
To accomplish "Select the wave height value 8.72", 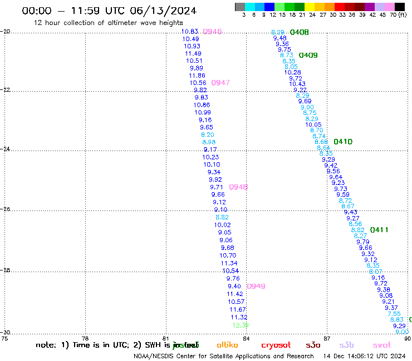I will [x=345, y=200].
